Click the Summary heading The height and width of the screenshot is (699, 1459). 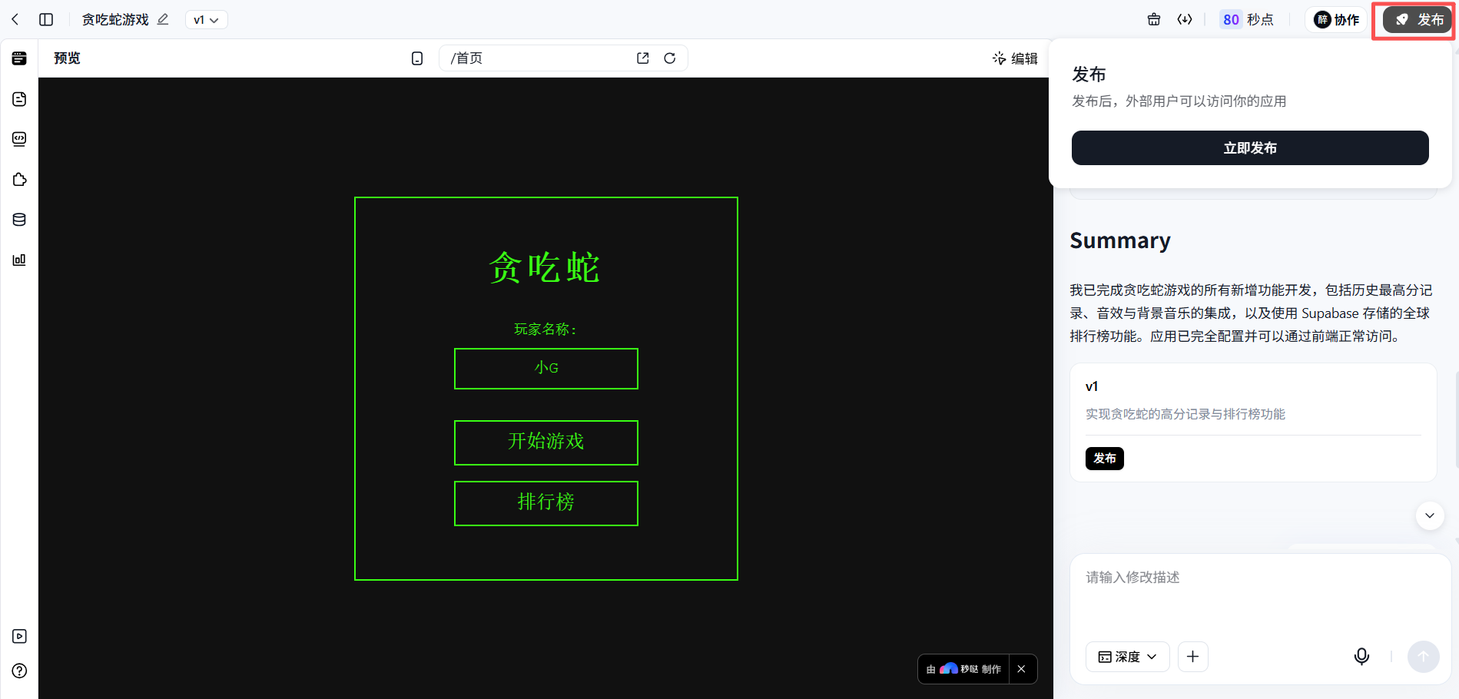(1120, 240)
